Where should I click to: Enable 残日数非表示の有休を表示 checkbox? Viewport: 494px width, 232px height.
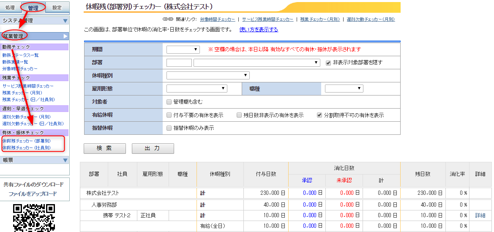[x=240, y=115]
